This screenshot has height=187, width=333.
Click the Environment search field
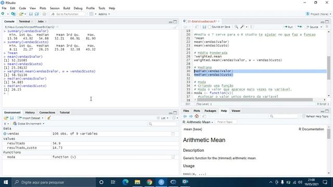click(163, 124)
